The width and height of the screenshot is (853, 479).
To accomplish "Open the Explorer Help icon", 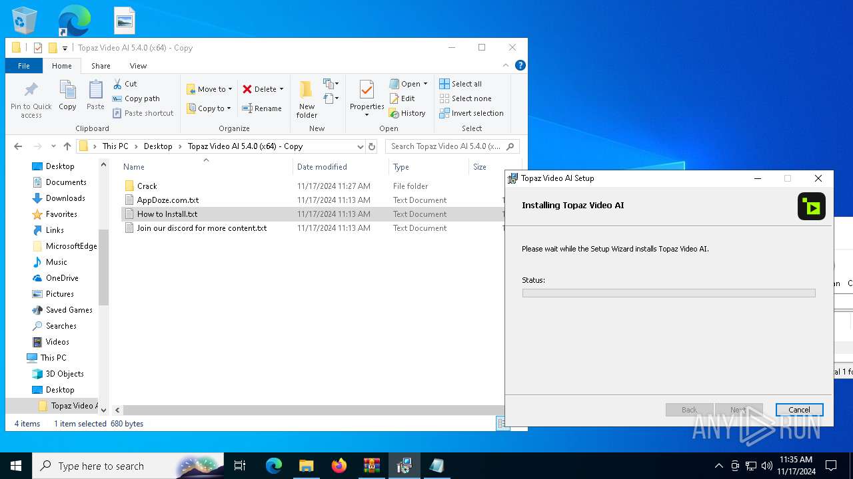I will 520,65.
